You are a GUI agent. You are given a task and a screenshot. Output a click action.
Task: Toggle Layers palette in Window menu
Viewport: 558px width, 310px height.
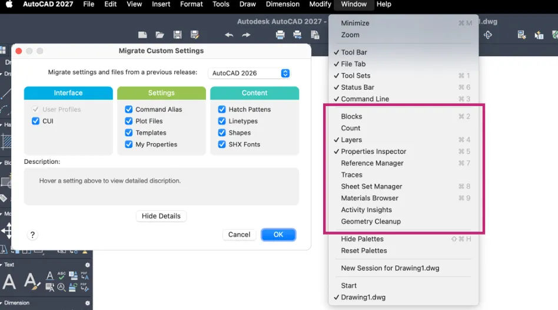403,140
